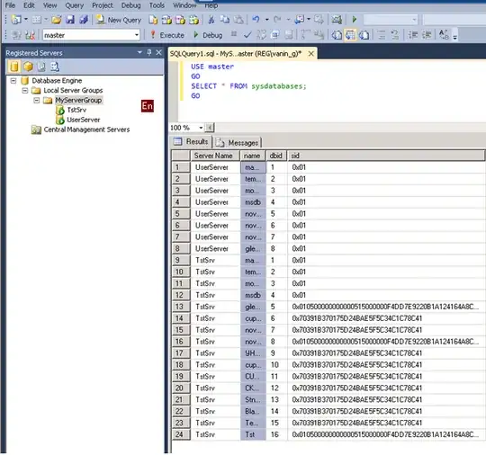Click the Increase Indent icon
Image resolution: width=486 pixels, height=455 pixels.
pos(427,35)
